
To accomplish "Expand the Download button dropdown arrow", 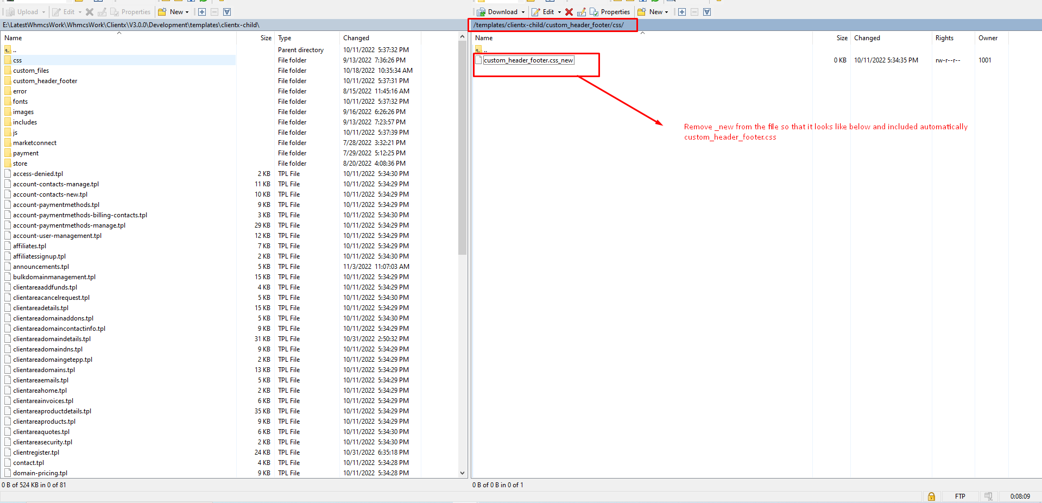I will 523,12.
